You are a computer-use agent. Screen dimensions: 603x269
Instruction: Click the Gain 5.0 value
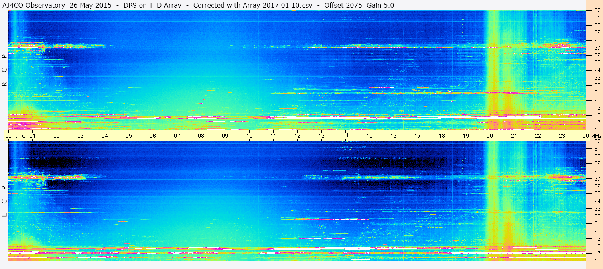tap(381, 5)
